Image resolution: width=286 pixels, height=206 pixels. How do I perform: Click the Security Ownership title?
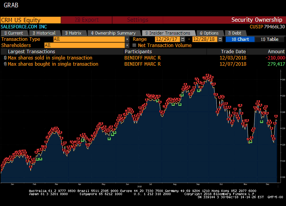pyautogui.click(x=256, y=20)
